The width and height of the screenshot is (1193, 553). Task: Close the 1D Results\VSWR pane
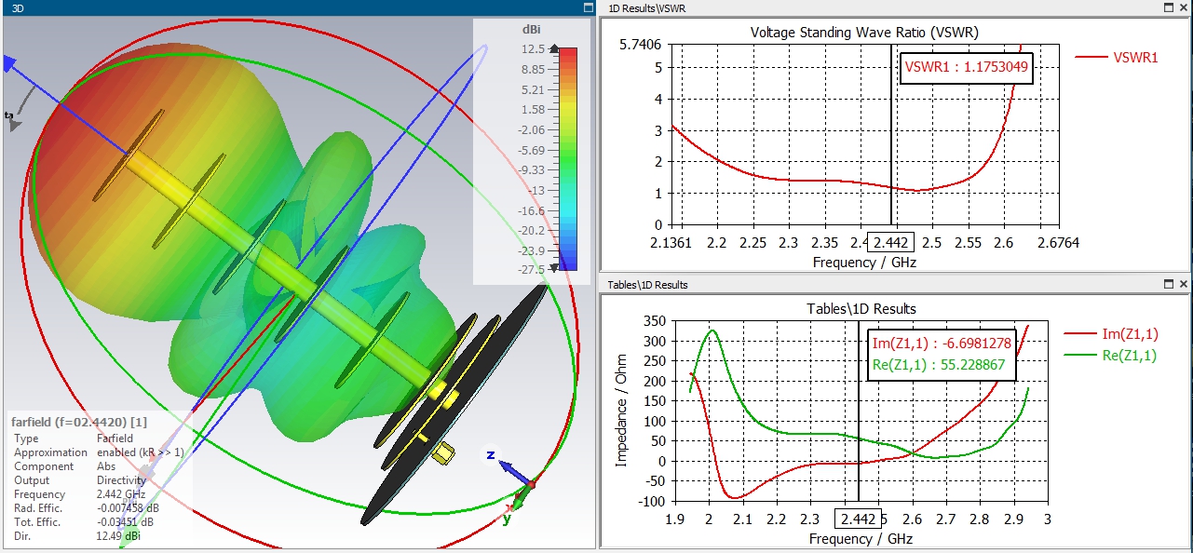pyautogui.click(x=1184, y=7)
